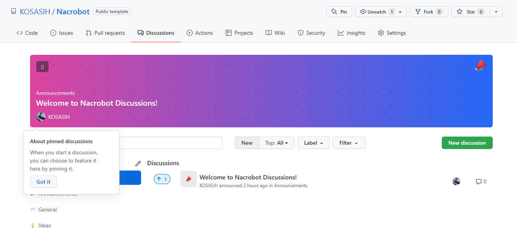Expand the Unwatch dropdown arrow

click(401, 12)
